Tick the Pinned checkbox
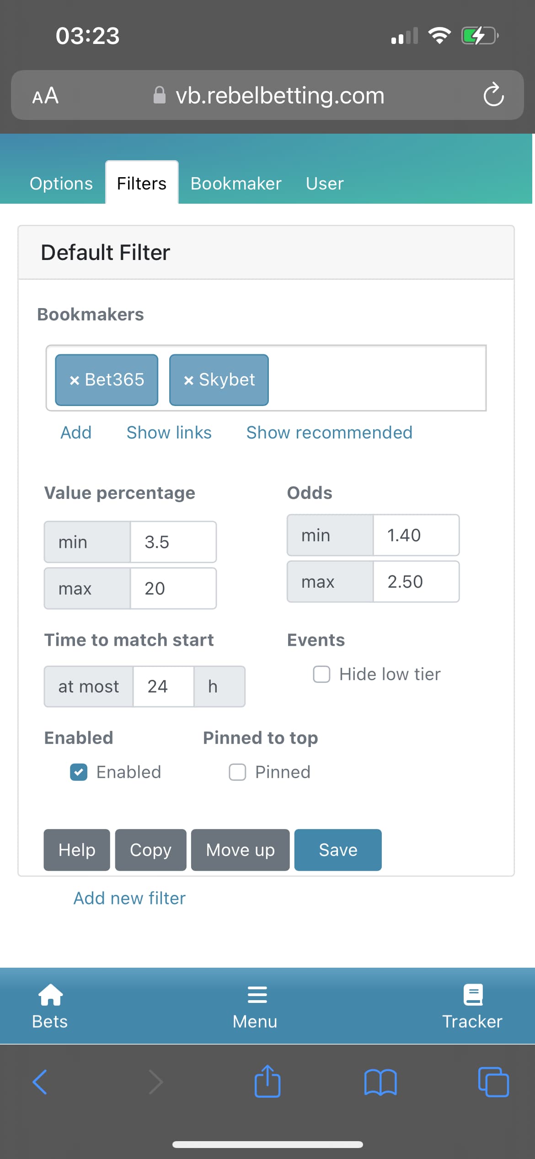This screenshot has width=535, height=1159. [237, 772]
